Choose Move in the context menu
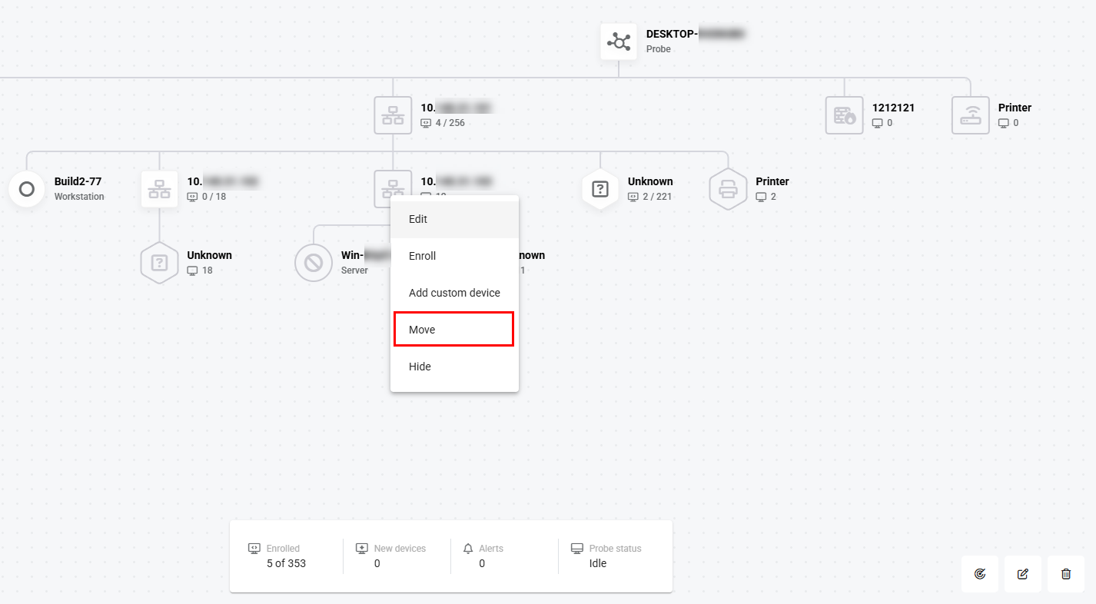The image size is (1096, 604). click(x=453, y=330)
